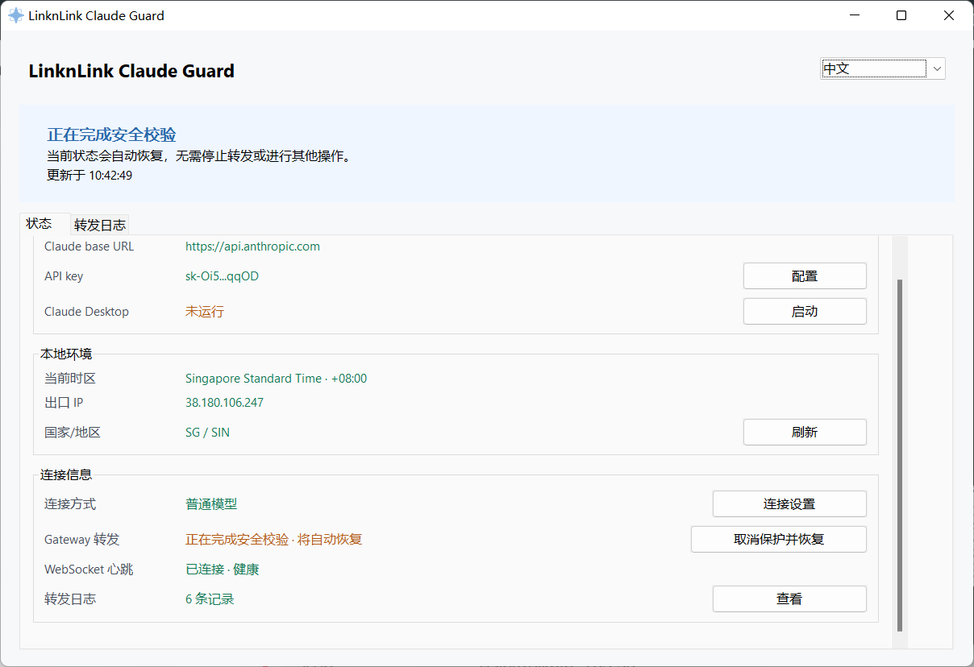
Task: Click the Gateway status 正在完成安全校验 · 将自动恢复
Action: pos(274,540)
